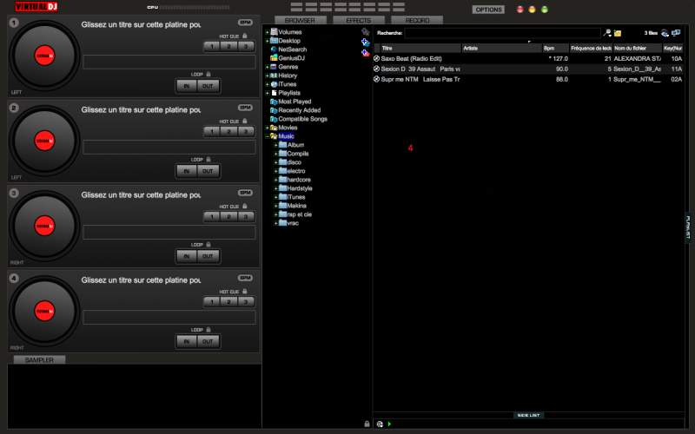Switch to the EFFECTS tab
The width and height of the screenshot is (695, 434).
[358, 19]
